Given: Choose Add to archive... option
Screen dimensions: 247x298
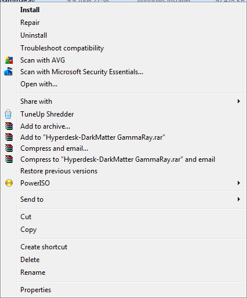Looking at the screenshot, I should pyautogui.click(x=45, y=126).
